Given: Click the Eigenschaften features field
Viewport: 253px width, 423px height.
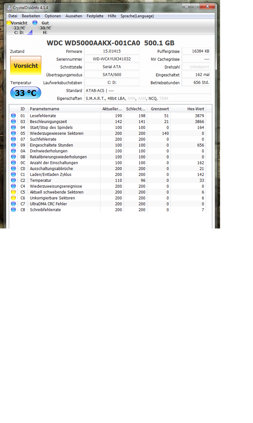Looking at the screenshot, I should [147, 98].
